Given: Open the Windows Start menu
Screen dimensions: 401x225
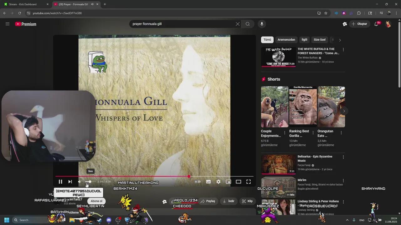Looking at the screenshot, I should click(x=7, y=220).
